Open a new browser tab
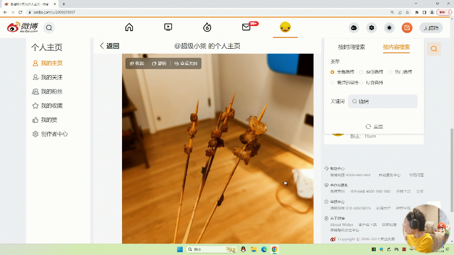Viewport: 454px width, 255px height. [x=64, y=4]
